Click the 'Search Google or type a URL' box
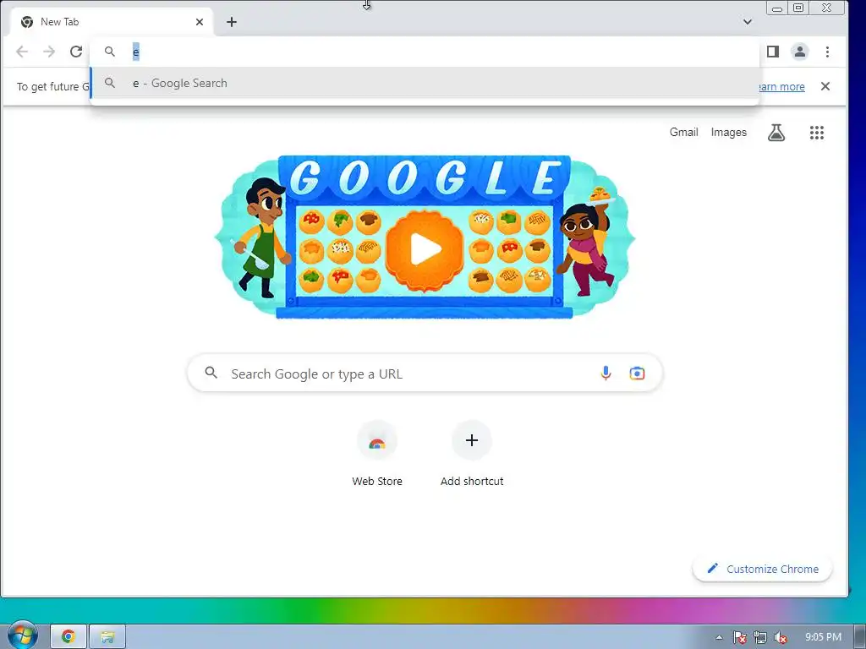Screen dimensions: 866x649 point(425,374)
